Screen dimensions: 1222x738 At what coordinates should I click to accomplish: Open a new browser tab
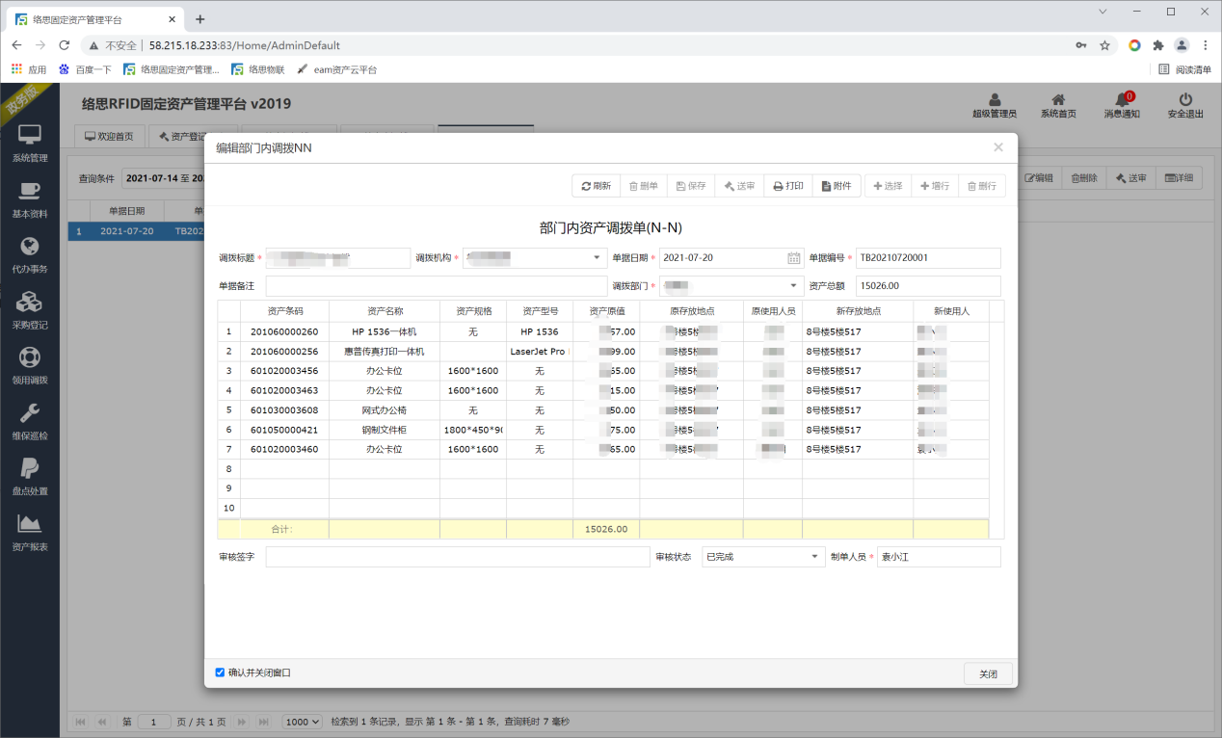tap(200, 19)
